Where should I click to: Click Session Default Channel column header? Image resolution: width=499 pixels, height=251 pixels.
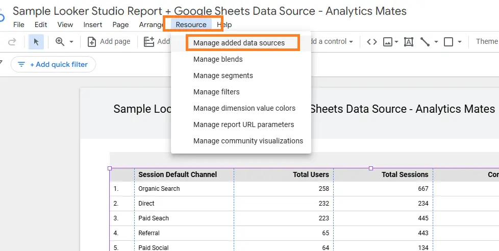(178, 174)
